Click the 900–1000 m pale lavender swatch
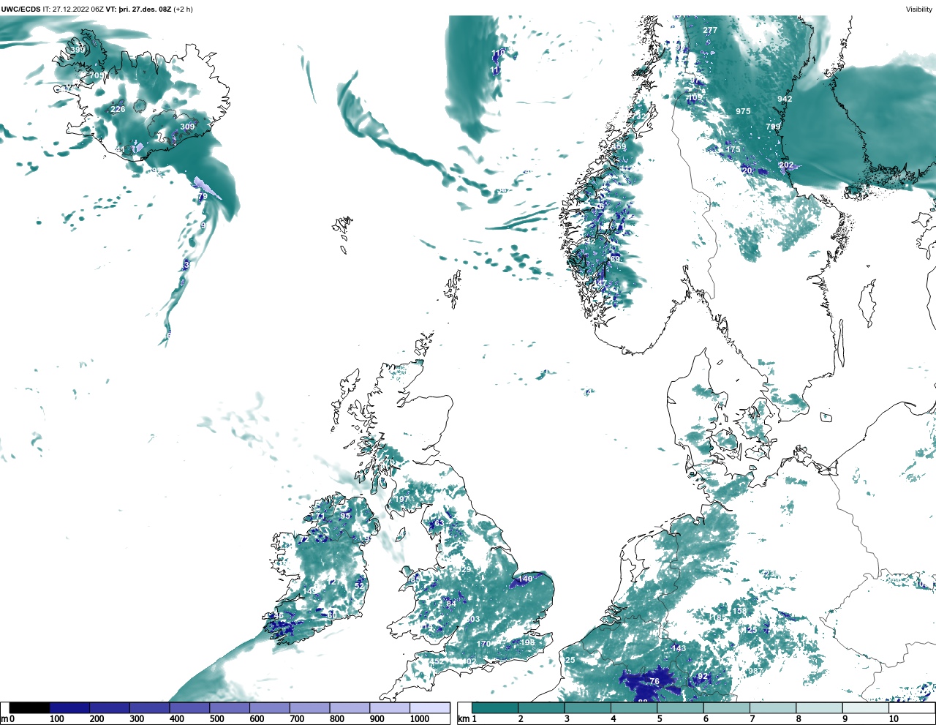 pos(390,708)
